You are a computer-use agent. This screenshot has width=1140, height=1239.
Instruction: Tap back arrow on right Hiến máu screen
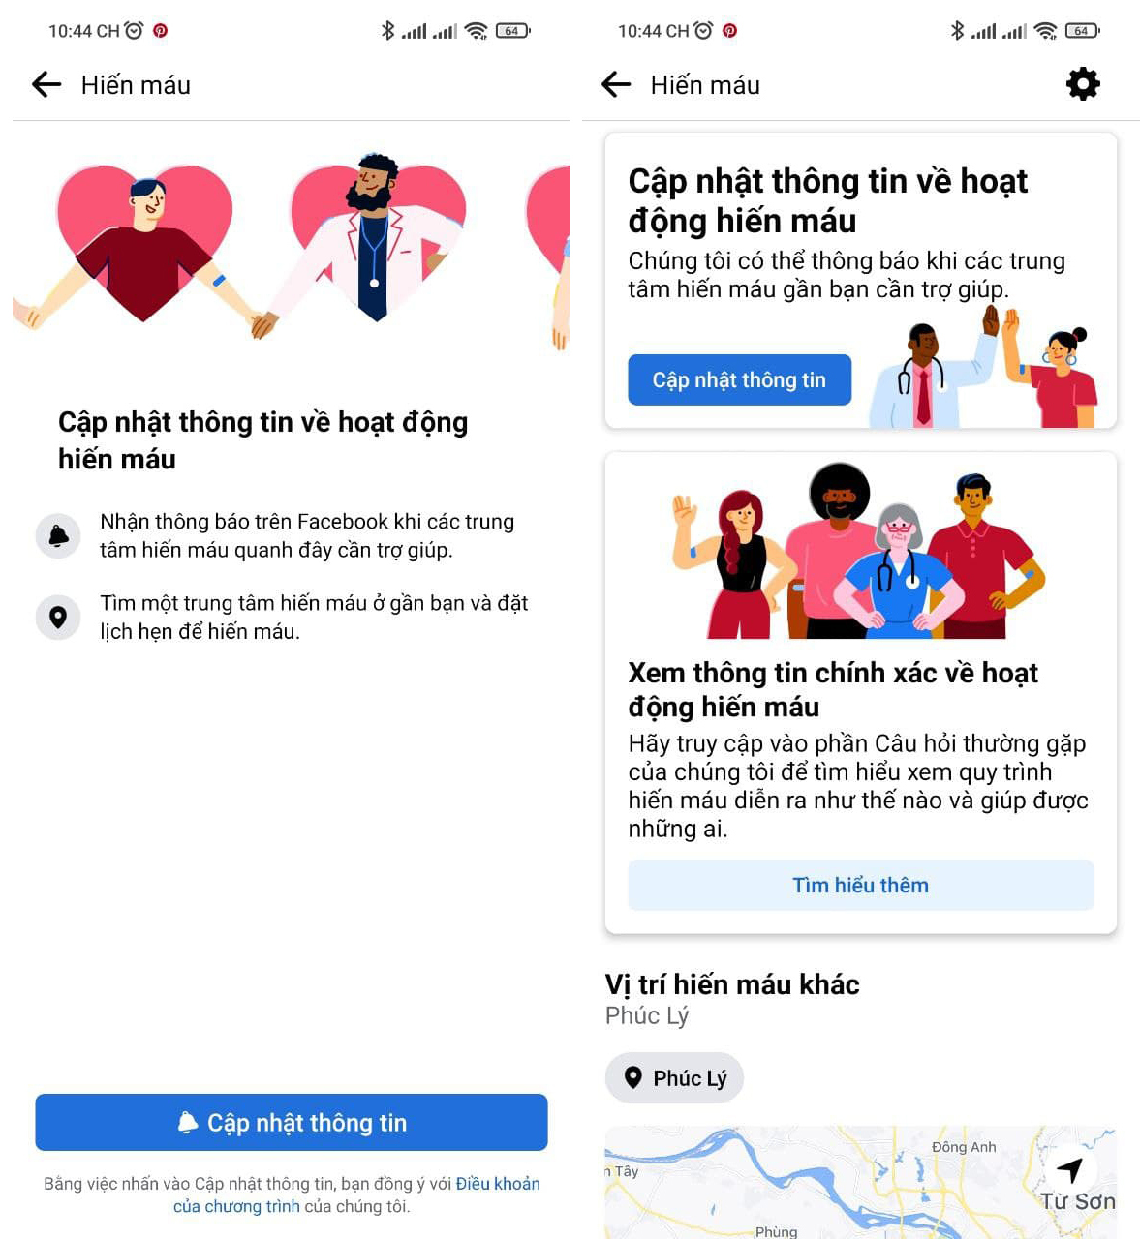click(x=616, y=84)
